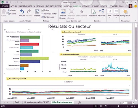Image resolution: width=138 pixels, height=108 pixels.
Task: Expand the Thèmes dropdown arrow
Action: point(37,18)
